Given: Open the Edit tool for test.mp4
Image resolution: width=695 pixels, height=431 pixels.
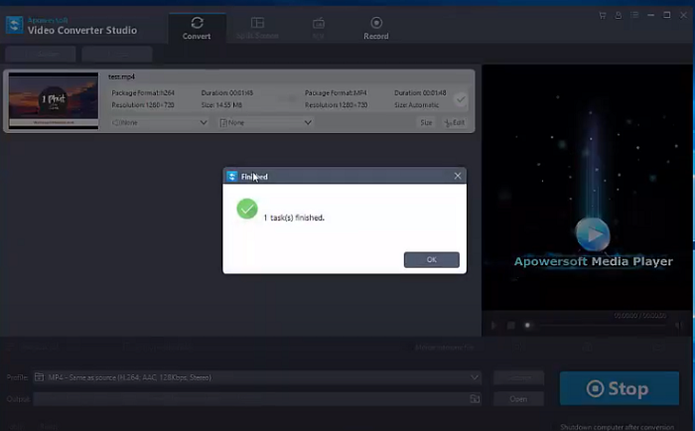Looking at the screenshot, I should tap(455, 122).
